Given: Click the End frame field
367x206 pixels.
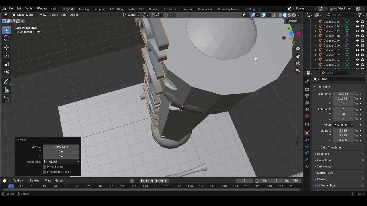Looking at the screenshot, I should [x=291, y=181].
